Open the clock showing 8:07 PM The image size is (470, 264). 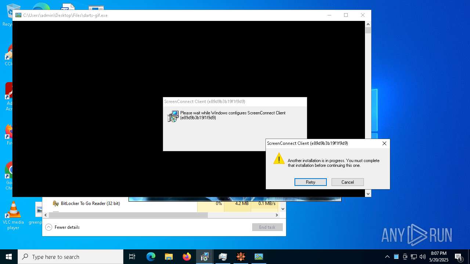[x=439, y=257]
